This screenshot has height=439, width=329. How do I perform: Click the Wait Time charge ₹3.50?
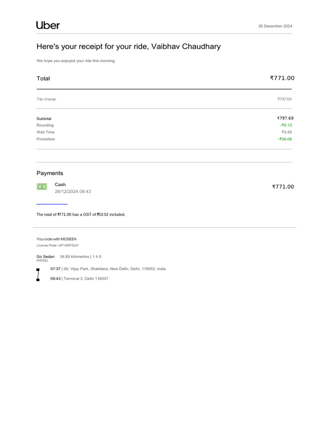tap(287, 132)
